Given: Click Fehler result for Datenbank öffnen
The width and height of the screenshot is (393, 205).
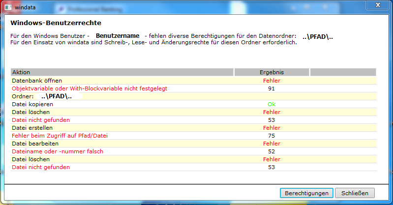Looking at the screenshot, I should (x=272, y=81).
